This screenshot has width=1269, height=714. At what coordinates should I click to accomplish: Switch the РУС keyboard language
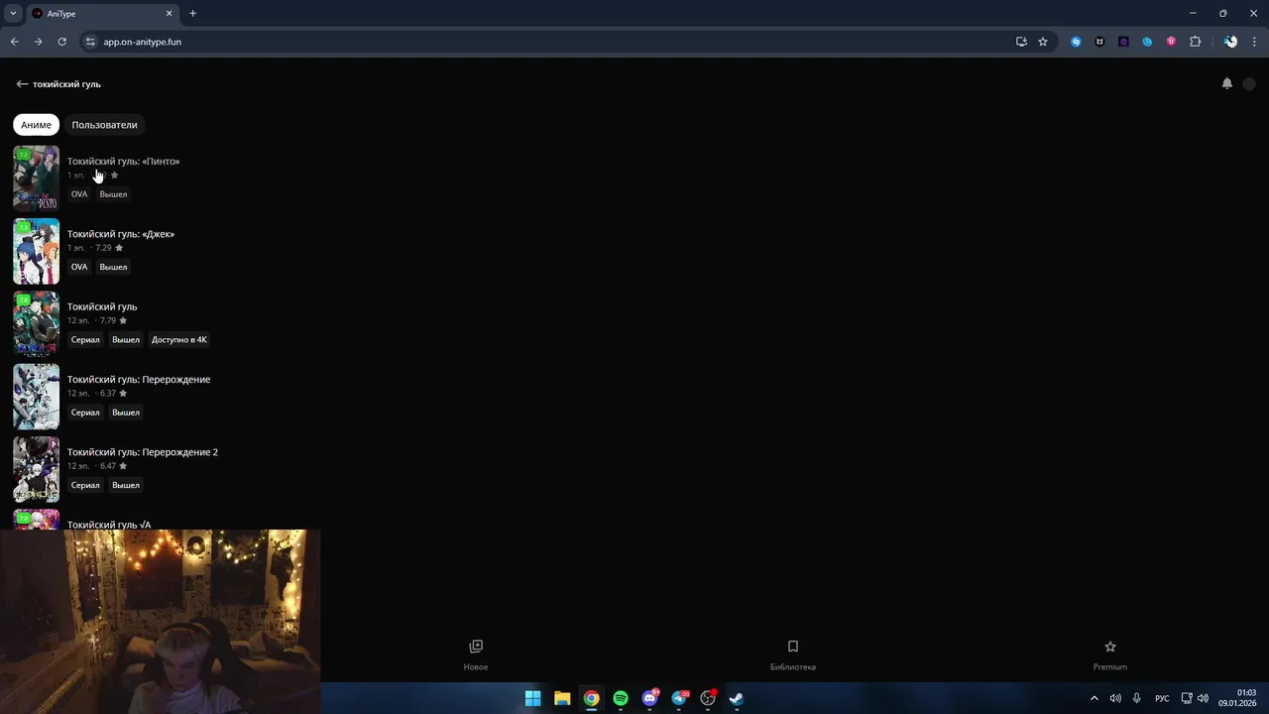tap(1162, 698)
